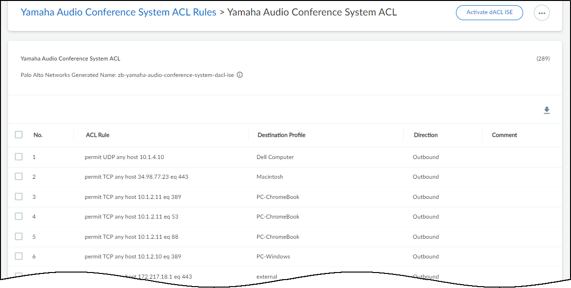Tick checkbox for rule number 3

tap(19, 197)
